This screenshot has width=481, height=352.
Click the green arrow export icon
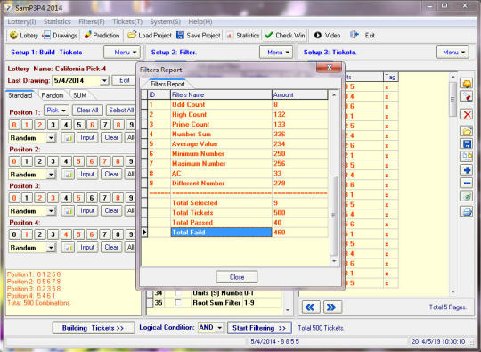(x=467, y=196)
